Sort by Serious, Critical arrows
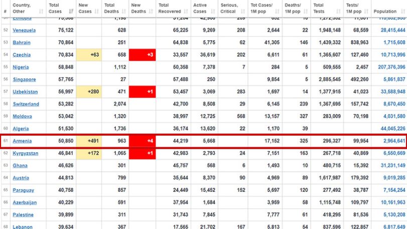Screen dimensions: 407x229 click(243, 12)
